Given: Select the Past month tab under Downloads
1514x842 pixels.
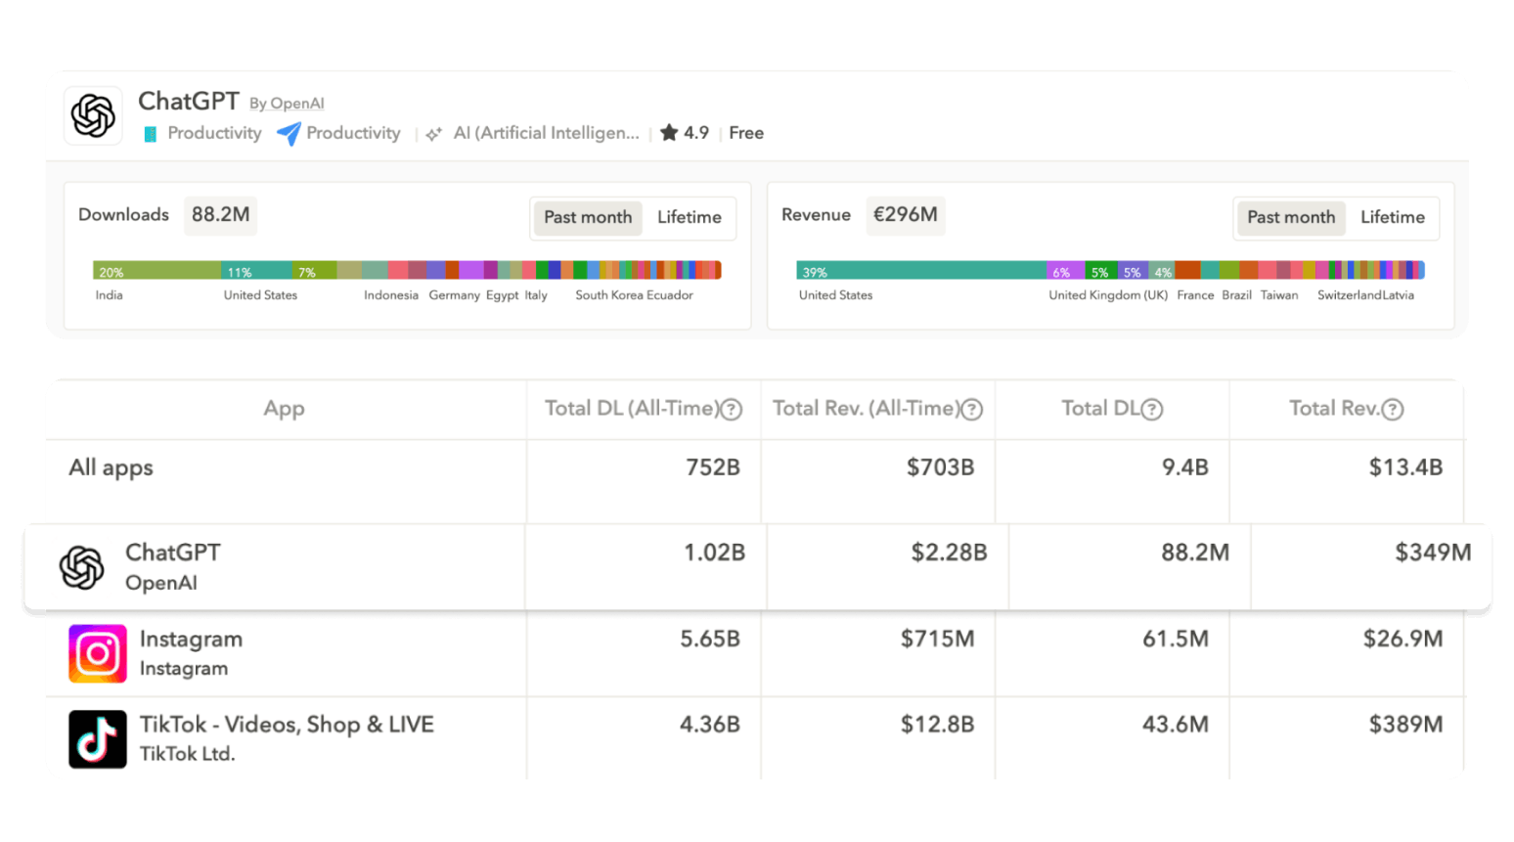Looking at the screenshot, I should pos(587,217).
